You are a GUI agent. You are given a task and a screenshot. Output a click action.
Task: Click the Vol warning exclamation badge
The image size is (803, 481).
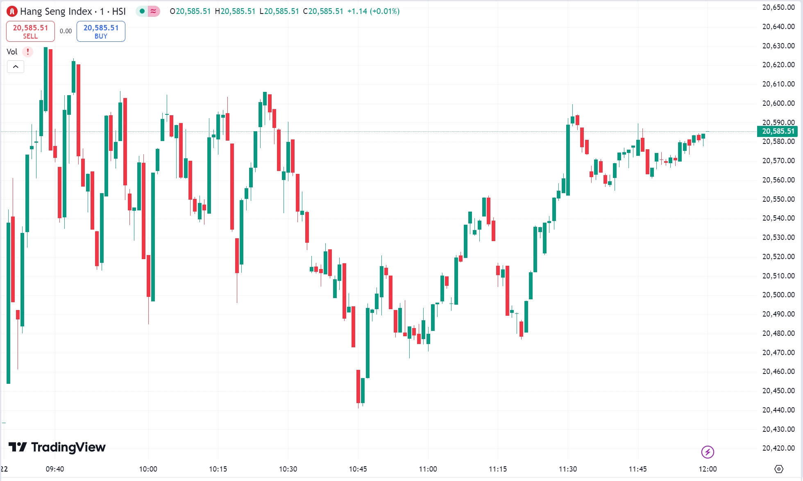point(27,52)
